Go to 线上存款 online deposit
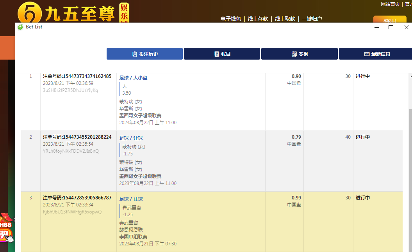 click(258, 19)
